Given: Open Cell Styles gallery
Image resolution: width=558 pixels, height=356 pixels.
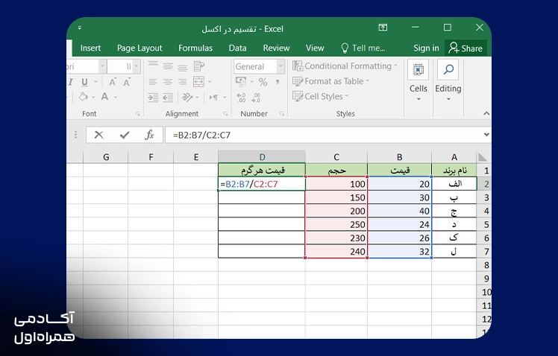Looking at the screenshot, I should (x=320, y=96).
